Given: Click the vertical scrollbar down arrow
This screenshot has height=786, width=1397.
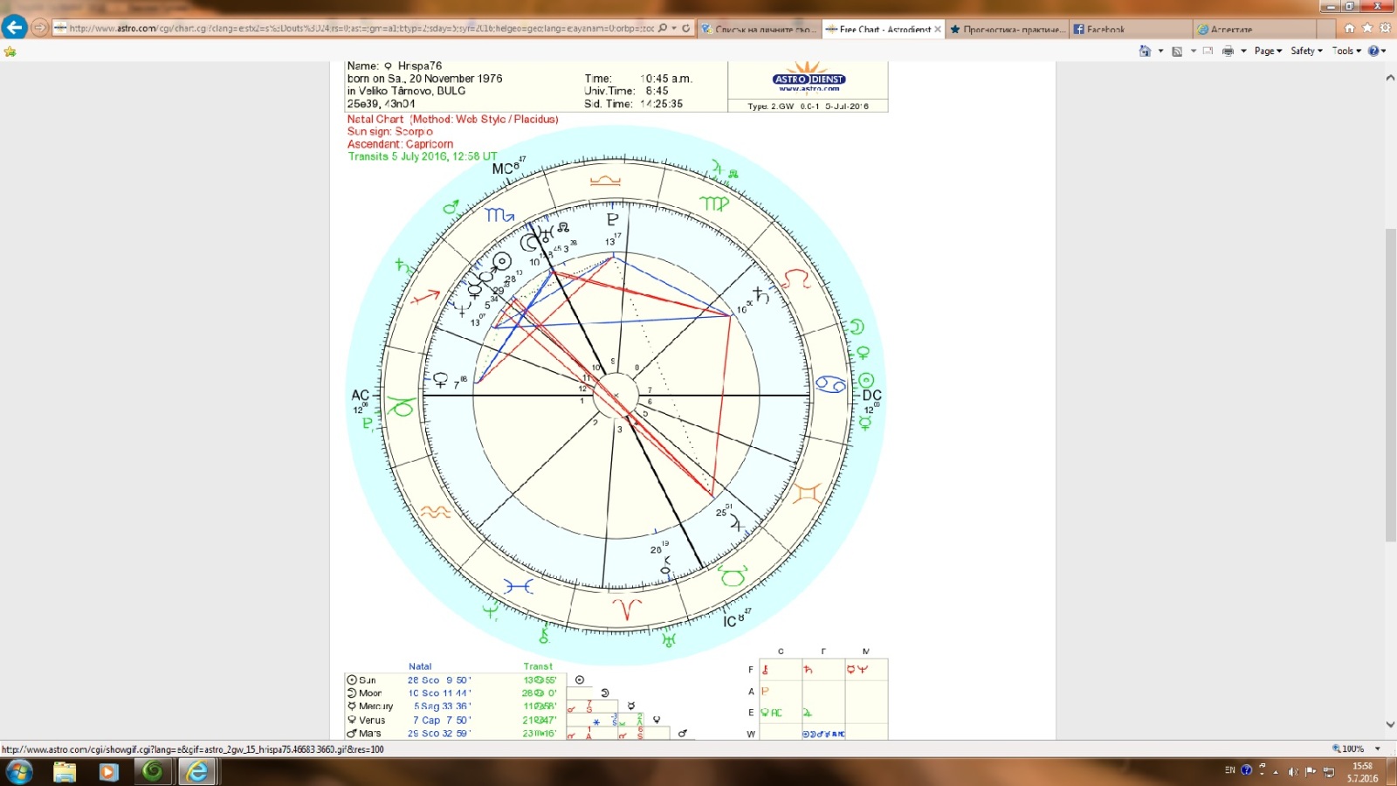Looking at the screenshot, I should coord(1390,724).
